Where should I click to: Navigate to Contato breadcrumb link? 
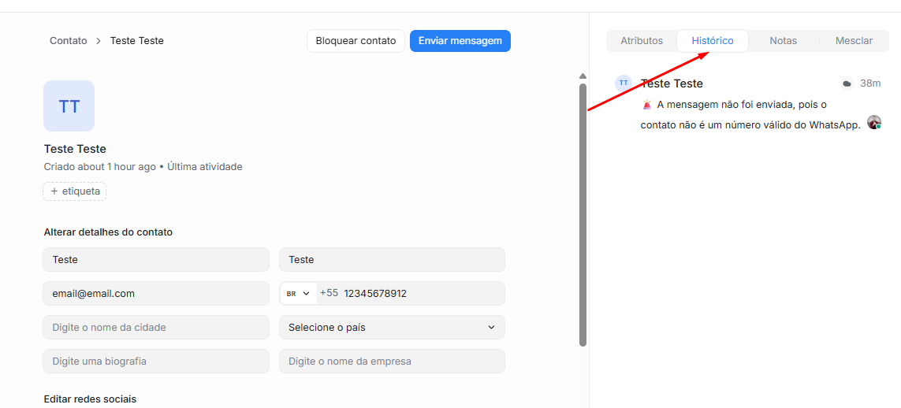pos(69,41)
